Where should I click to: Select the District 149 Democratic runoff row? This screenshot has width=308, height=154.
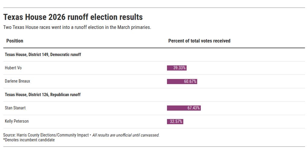tap(154, 55)
